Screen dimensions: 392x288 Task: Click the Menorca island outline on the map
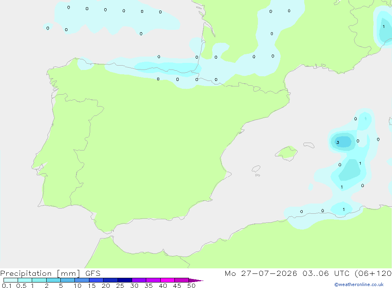click(x=309, y=145)
